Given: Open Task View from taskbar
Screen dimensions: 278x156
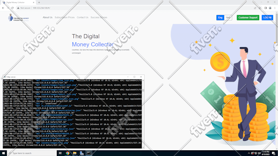Looking at the screenshot, I should (60, 153).
